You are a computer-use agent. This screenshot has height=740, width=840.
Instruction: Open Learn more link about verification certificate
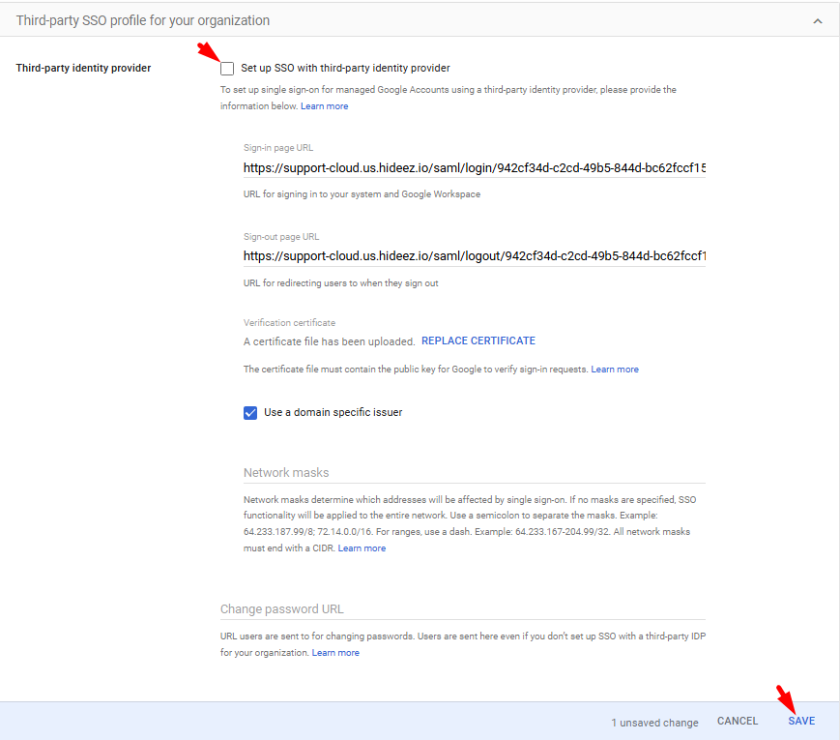tap(615, 370)
